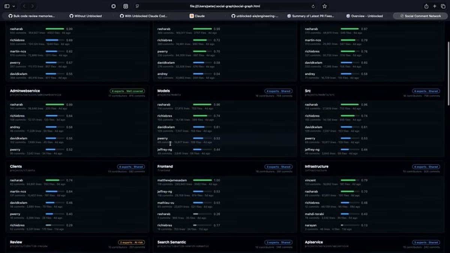Bookmark page with the star icon
This screenshot has height=253, width=450.
coord(325,6)
